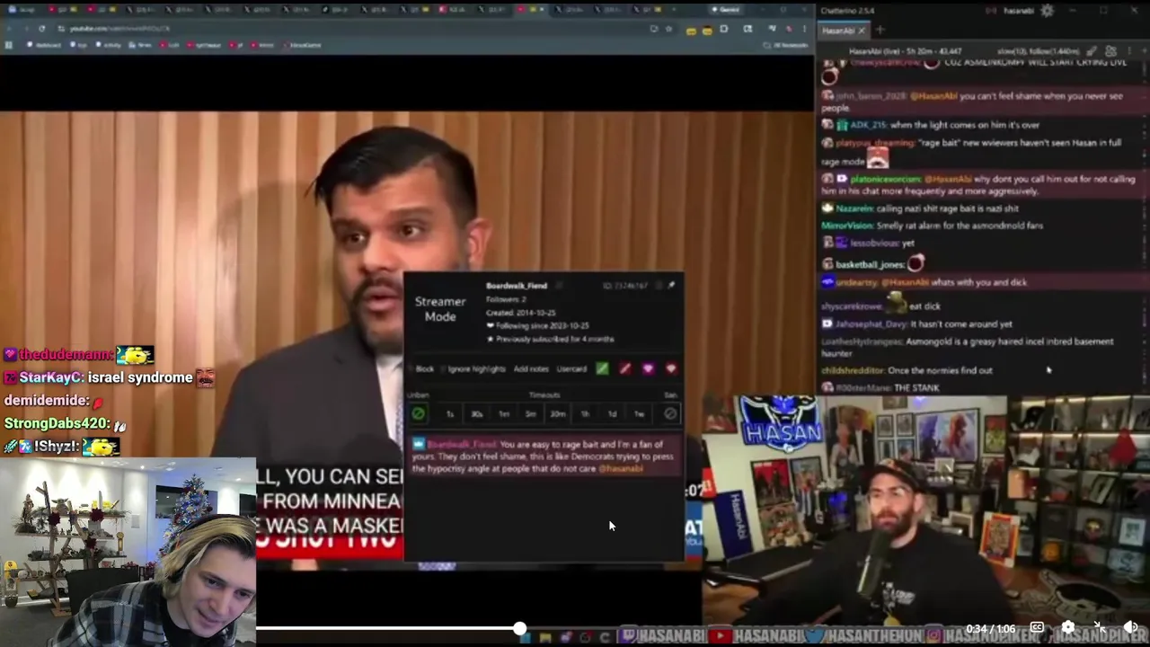Open the chatter list icon
Screen dimensions: 1150x647
pos(1110,52)
